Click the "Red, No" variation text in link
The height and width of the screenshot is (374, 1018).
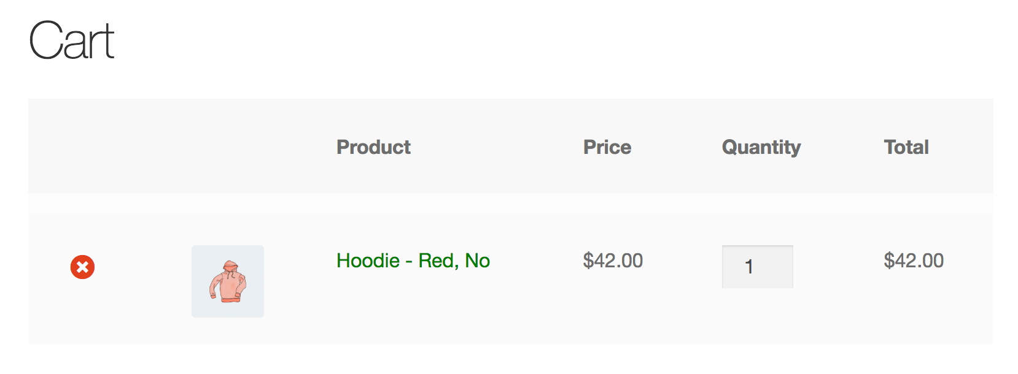[454, 261]
